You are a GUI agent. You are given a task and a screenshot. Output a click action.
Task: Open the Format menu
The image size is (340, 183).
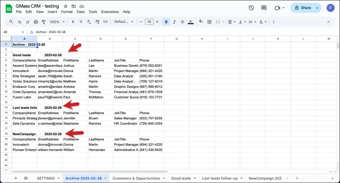click(67, 12)
